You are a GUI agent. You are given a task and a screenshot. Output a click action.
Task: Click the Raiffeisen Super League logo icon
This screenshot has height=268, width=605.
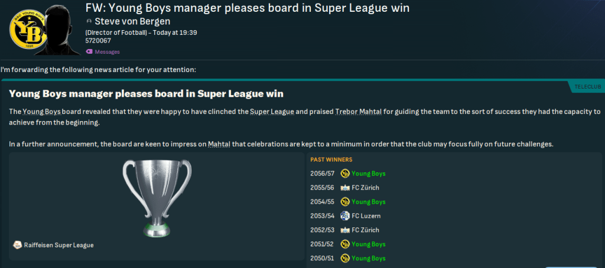[16, 245]
